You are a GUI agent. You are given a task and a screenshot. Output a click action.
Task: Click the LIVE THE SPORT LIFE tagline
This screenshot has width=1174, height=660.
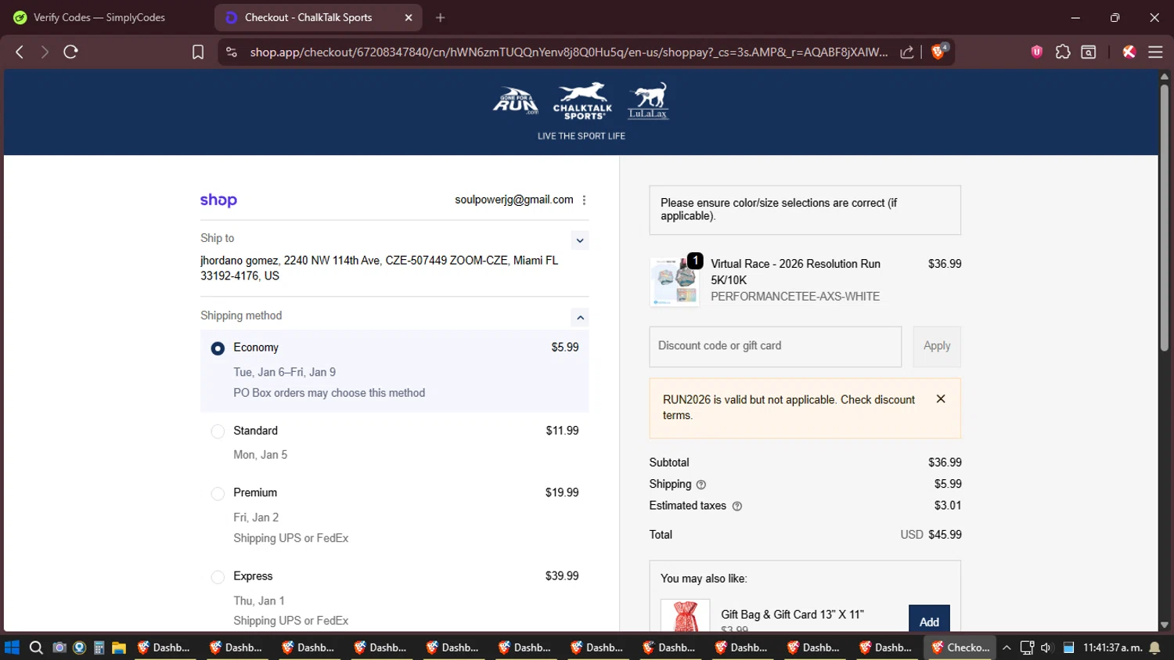(582, 136)
